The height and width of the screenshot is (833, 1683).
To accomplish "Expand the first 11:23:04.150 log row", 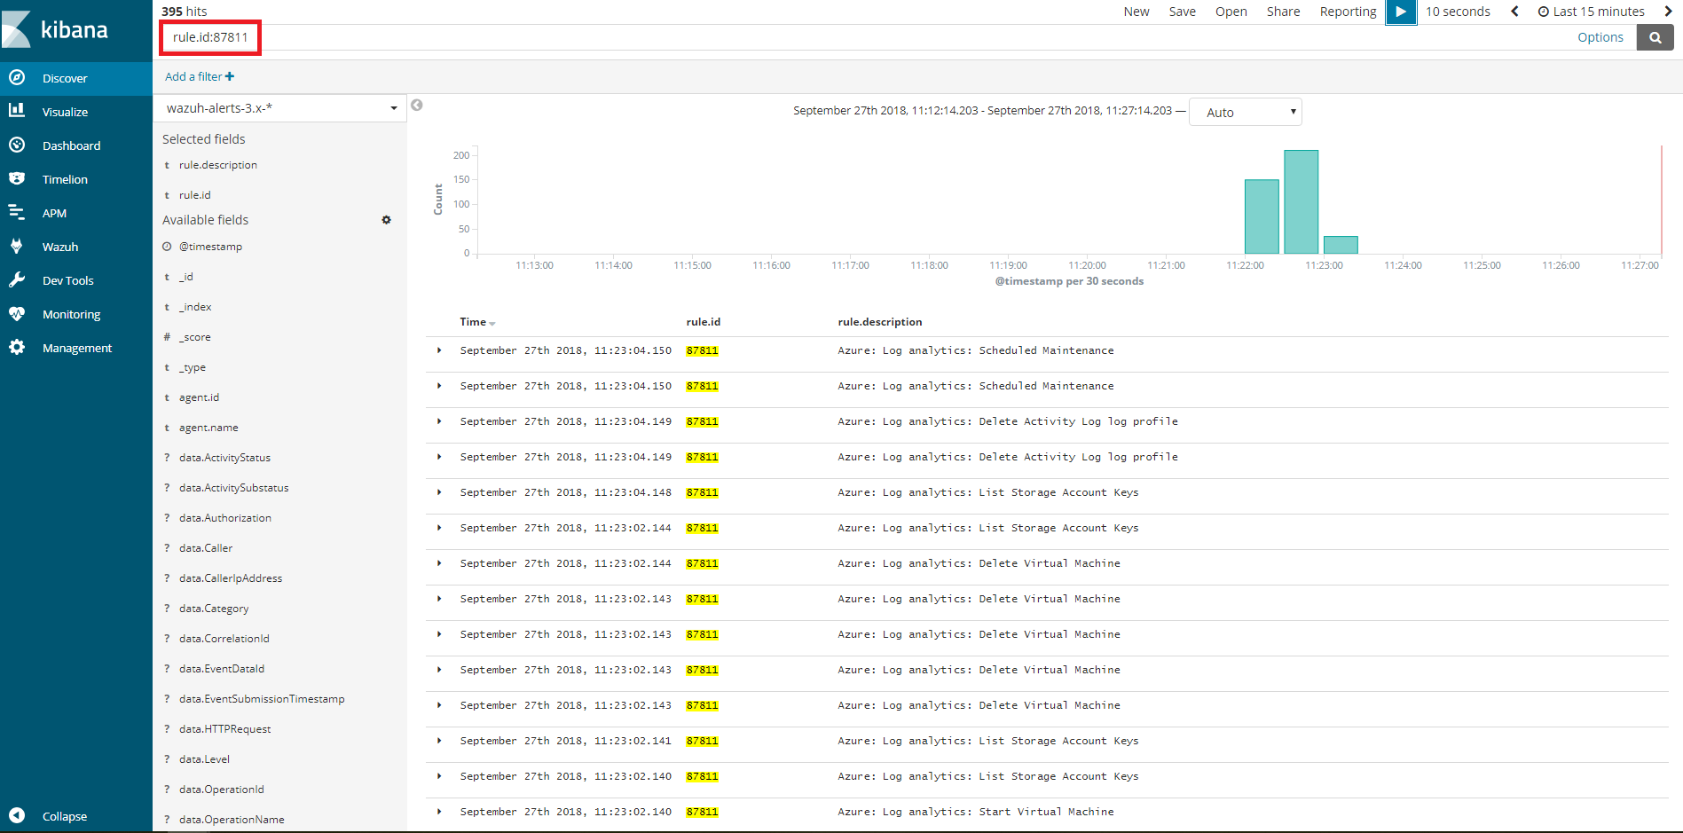I will (439, 350).
